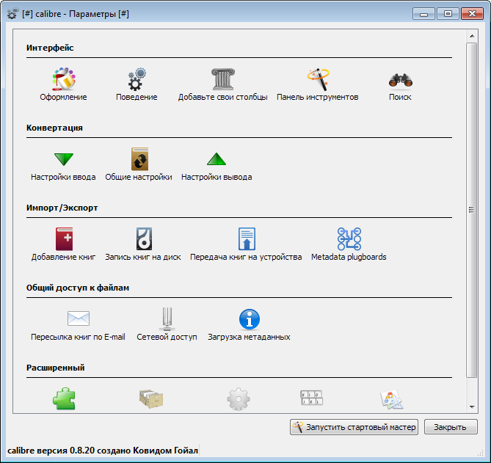Open the Запись книг на диск drive icon

[144, 239]
